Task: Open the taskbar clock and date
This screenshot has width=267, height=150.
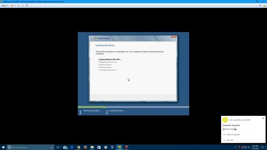Action: coord(255,147)
